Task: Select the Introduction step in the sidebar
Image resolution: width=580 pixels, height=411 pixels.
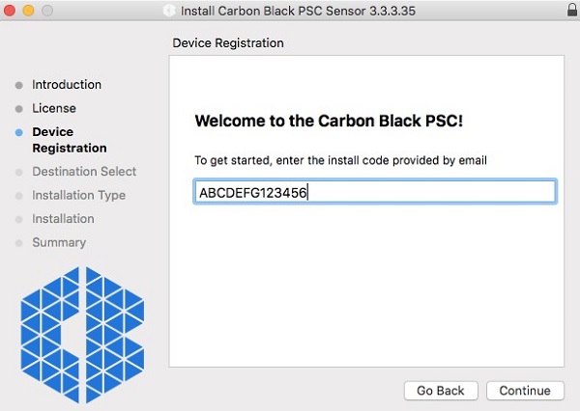Action: pos(66,85)
